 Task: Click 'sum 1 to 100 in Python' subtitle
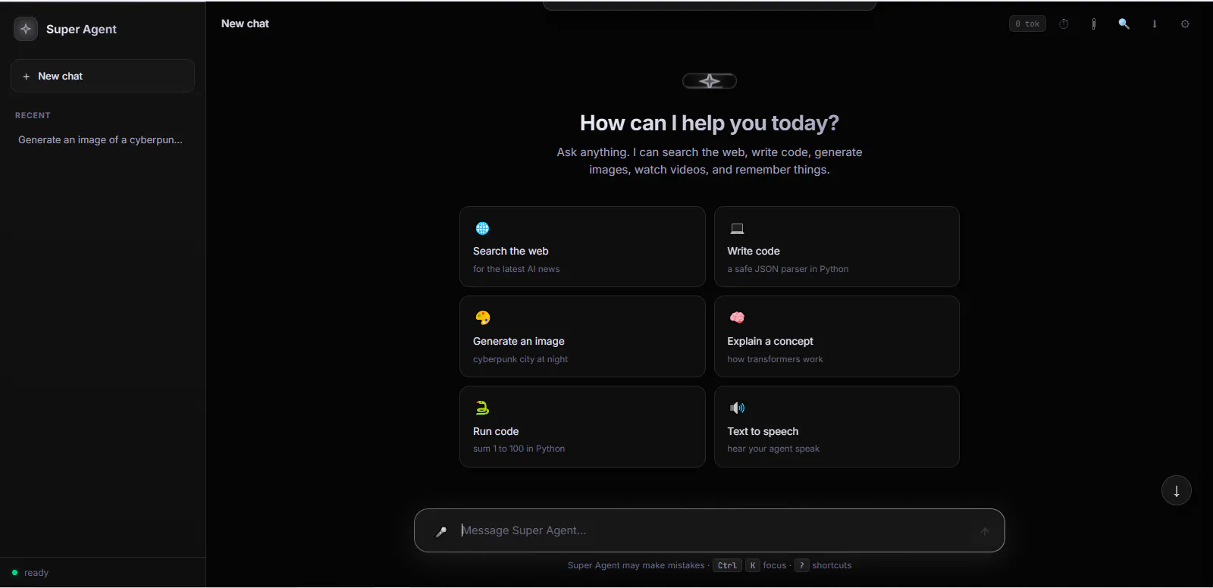point(519,449)
